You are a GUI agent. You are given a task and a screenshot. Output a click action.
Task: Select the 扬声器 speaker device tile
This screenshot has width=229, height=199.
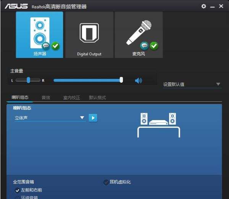(x=39, y=35)
